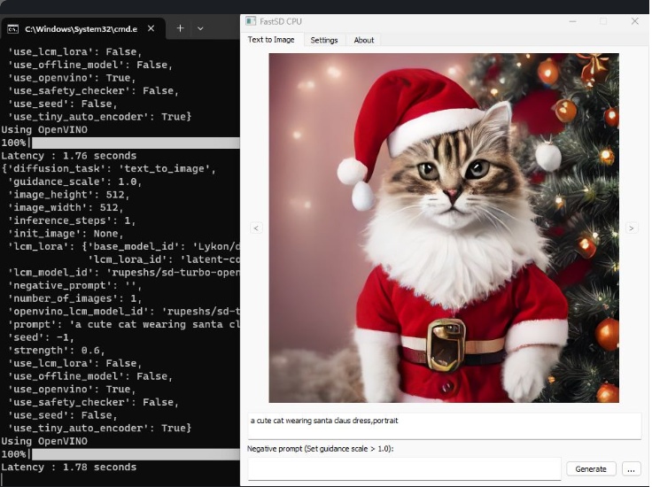Close the FastSD CPU window
The width and height of the screenshot is (652, 487).
tap(634, 20)
